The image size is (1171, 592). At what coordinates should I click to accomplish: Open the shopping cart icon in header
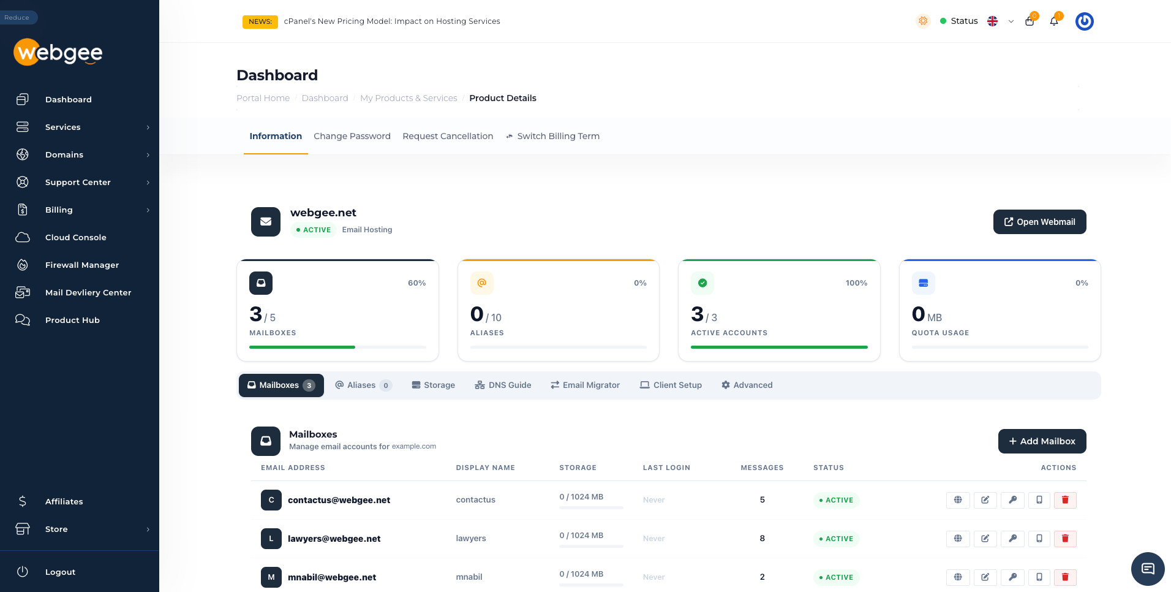(x=1030, y=21)
